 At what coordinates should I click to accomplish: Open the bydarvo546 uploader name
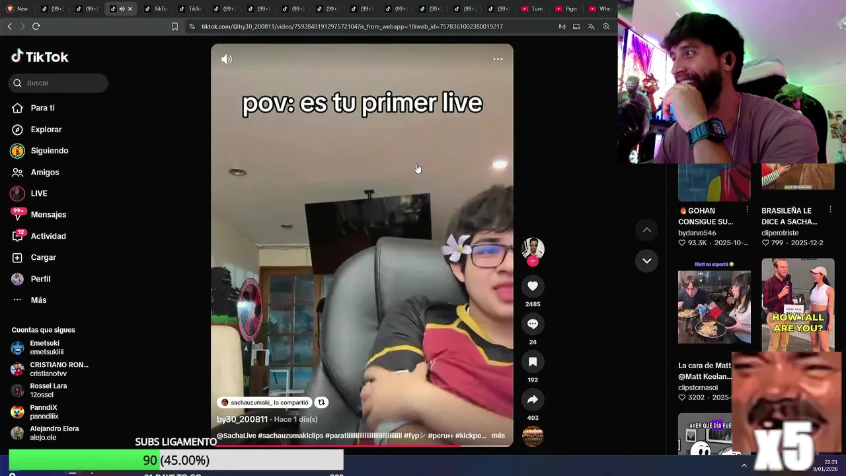697,233
